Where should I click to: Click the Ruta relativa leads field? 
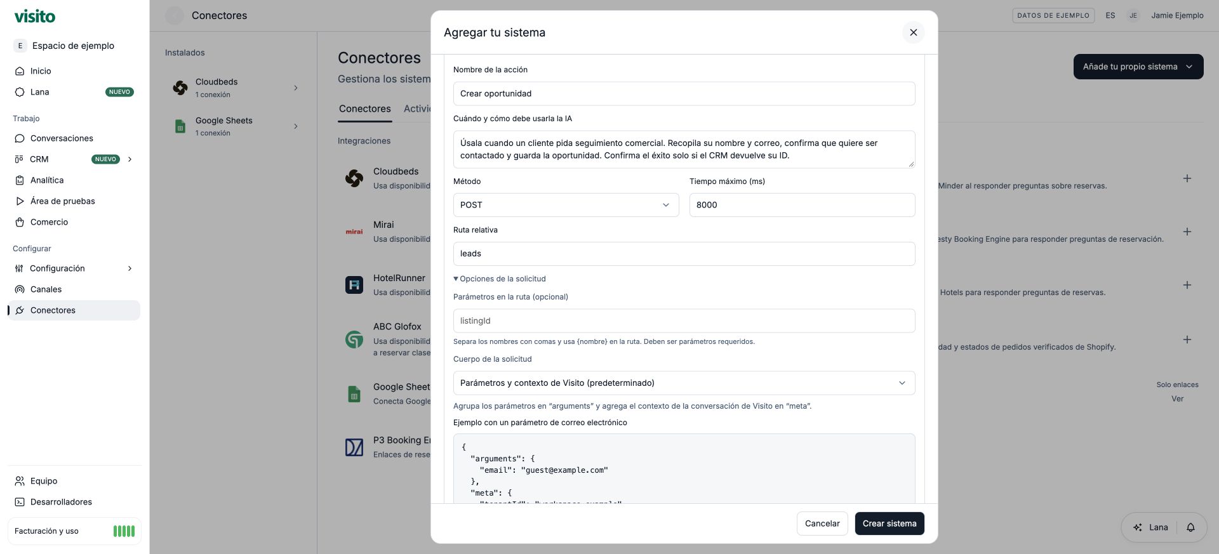(x=684, y=254)
